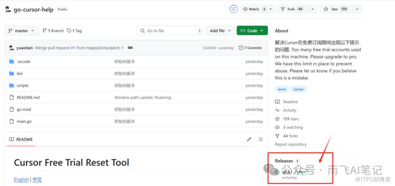Open the Releases heading link
The image size is (395, 186).
pos(284,161)
